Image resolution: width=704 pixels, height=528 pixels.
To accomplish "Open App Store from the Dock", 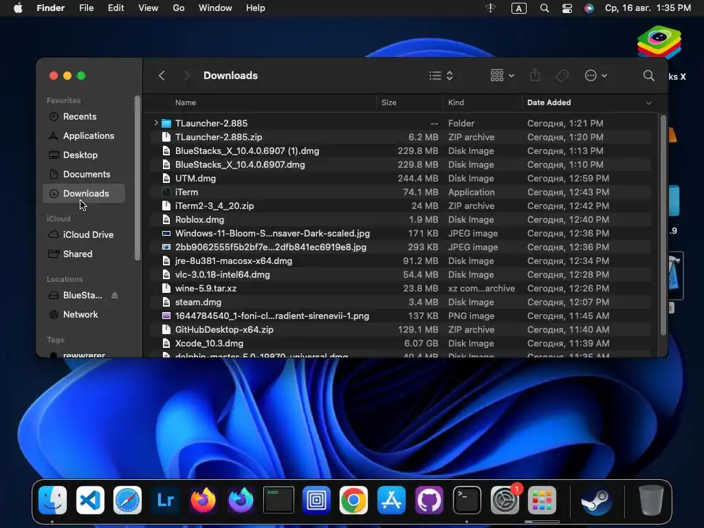I will click(x=391, y=500).
